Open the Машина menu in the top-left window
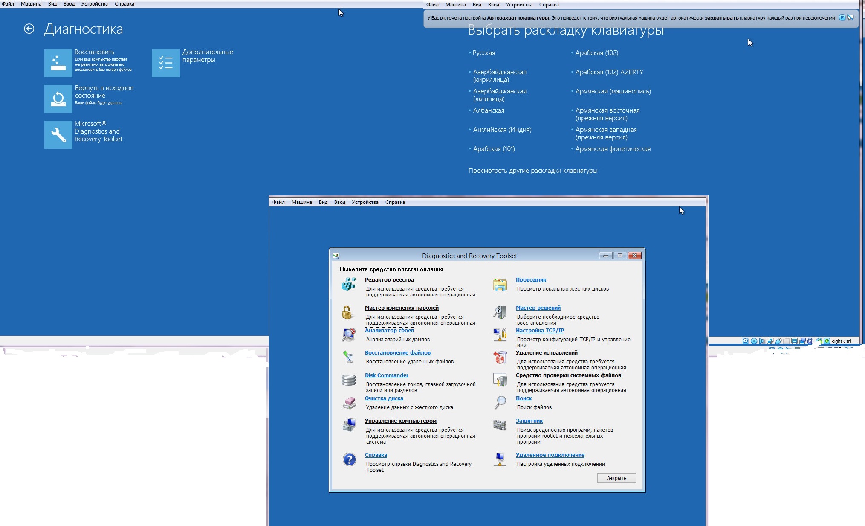The image size is (865, 526). coord(31,4)
